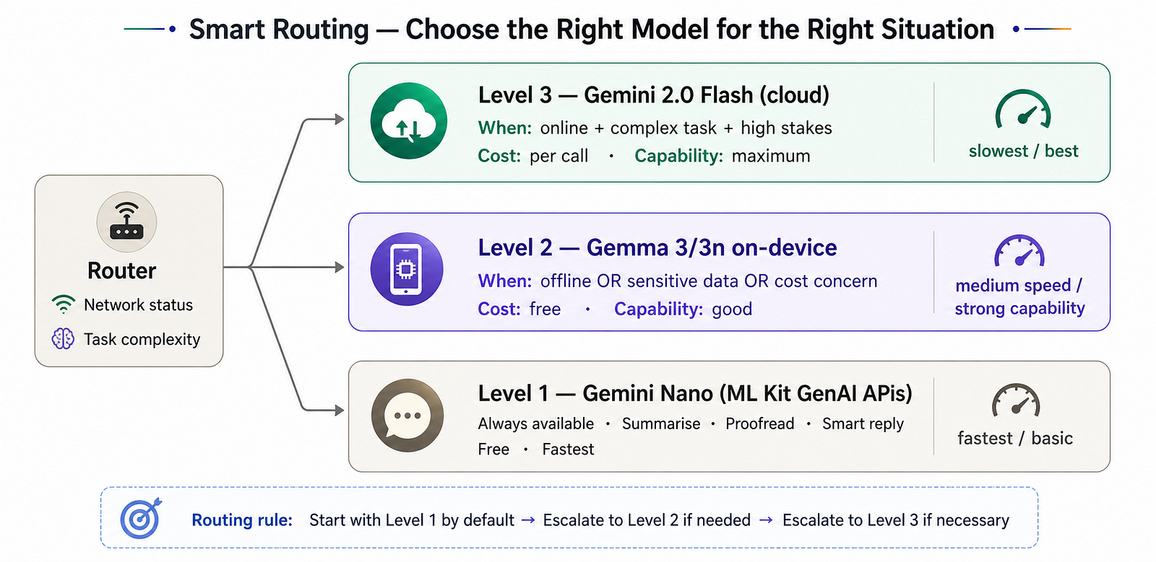Click the Router label
Viewport: 1156px width, 562px height.
(121, 271)
